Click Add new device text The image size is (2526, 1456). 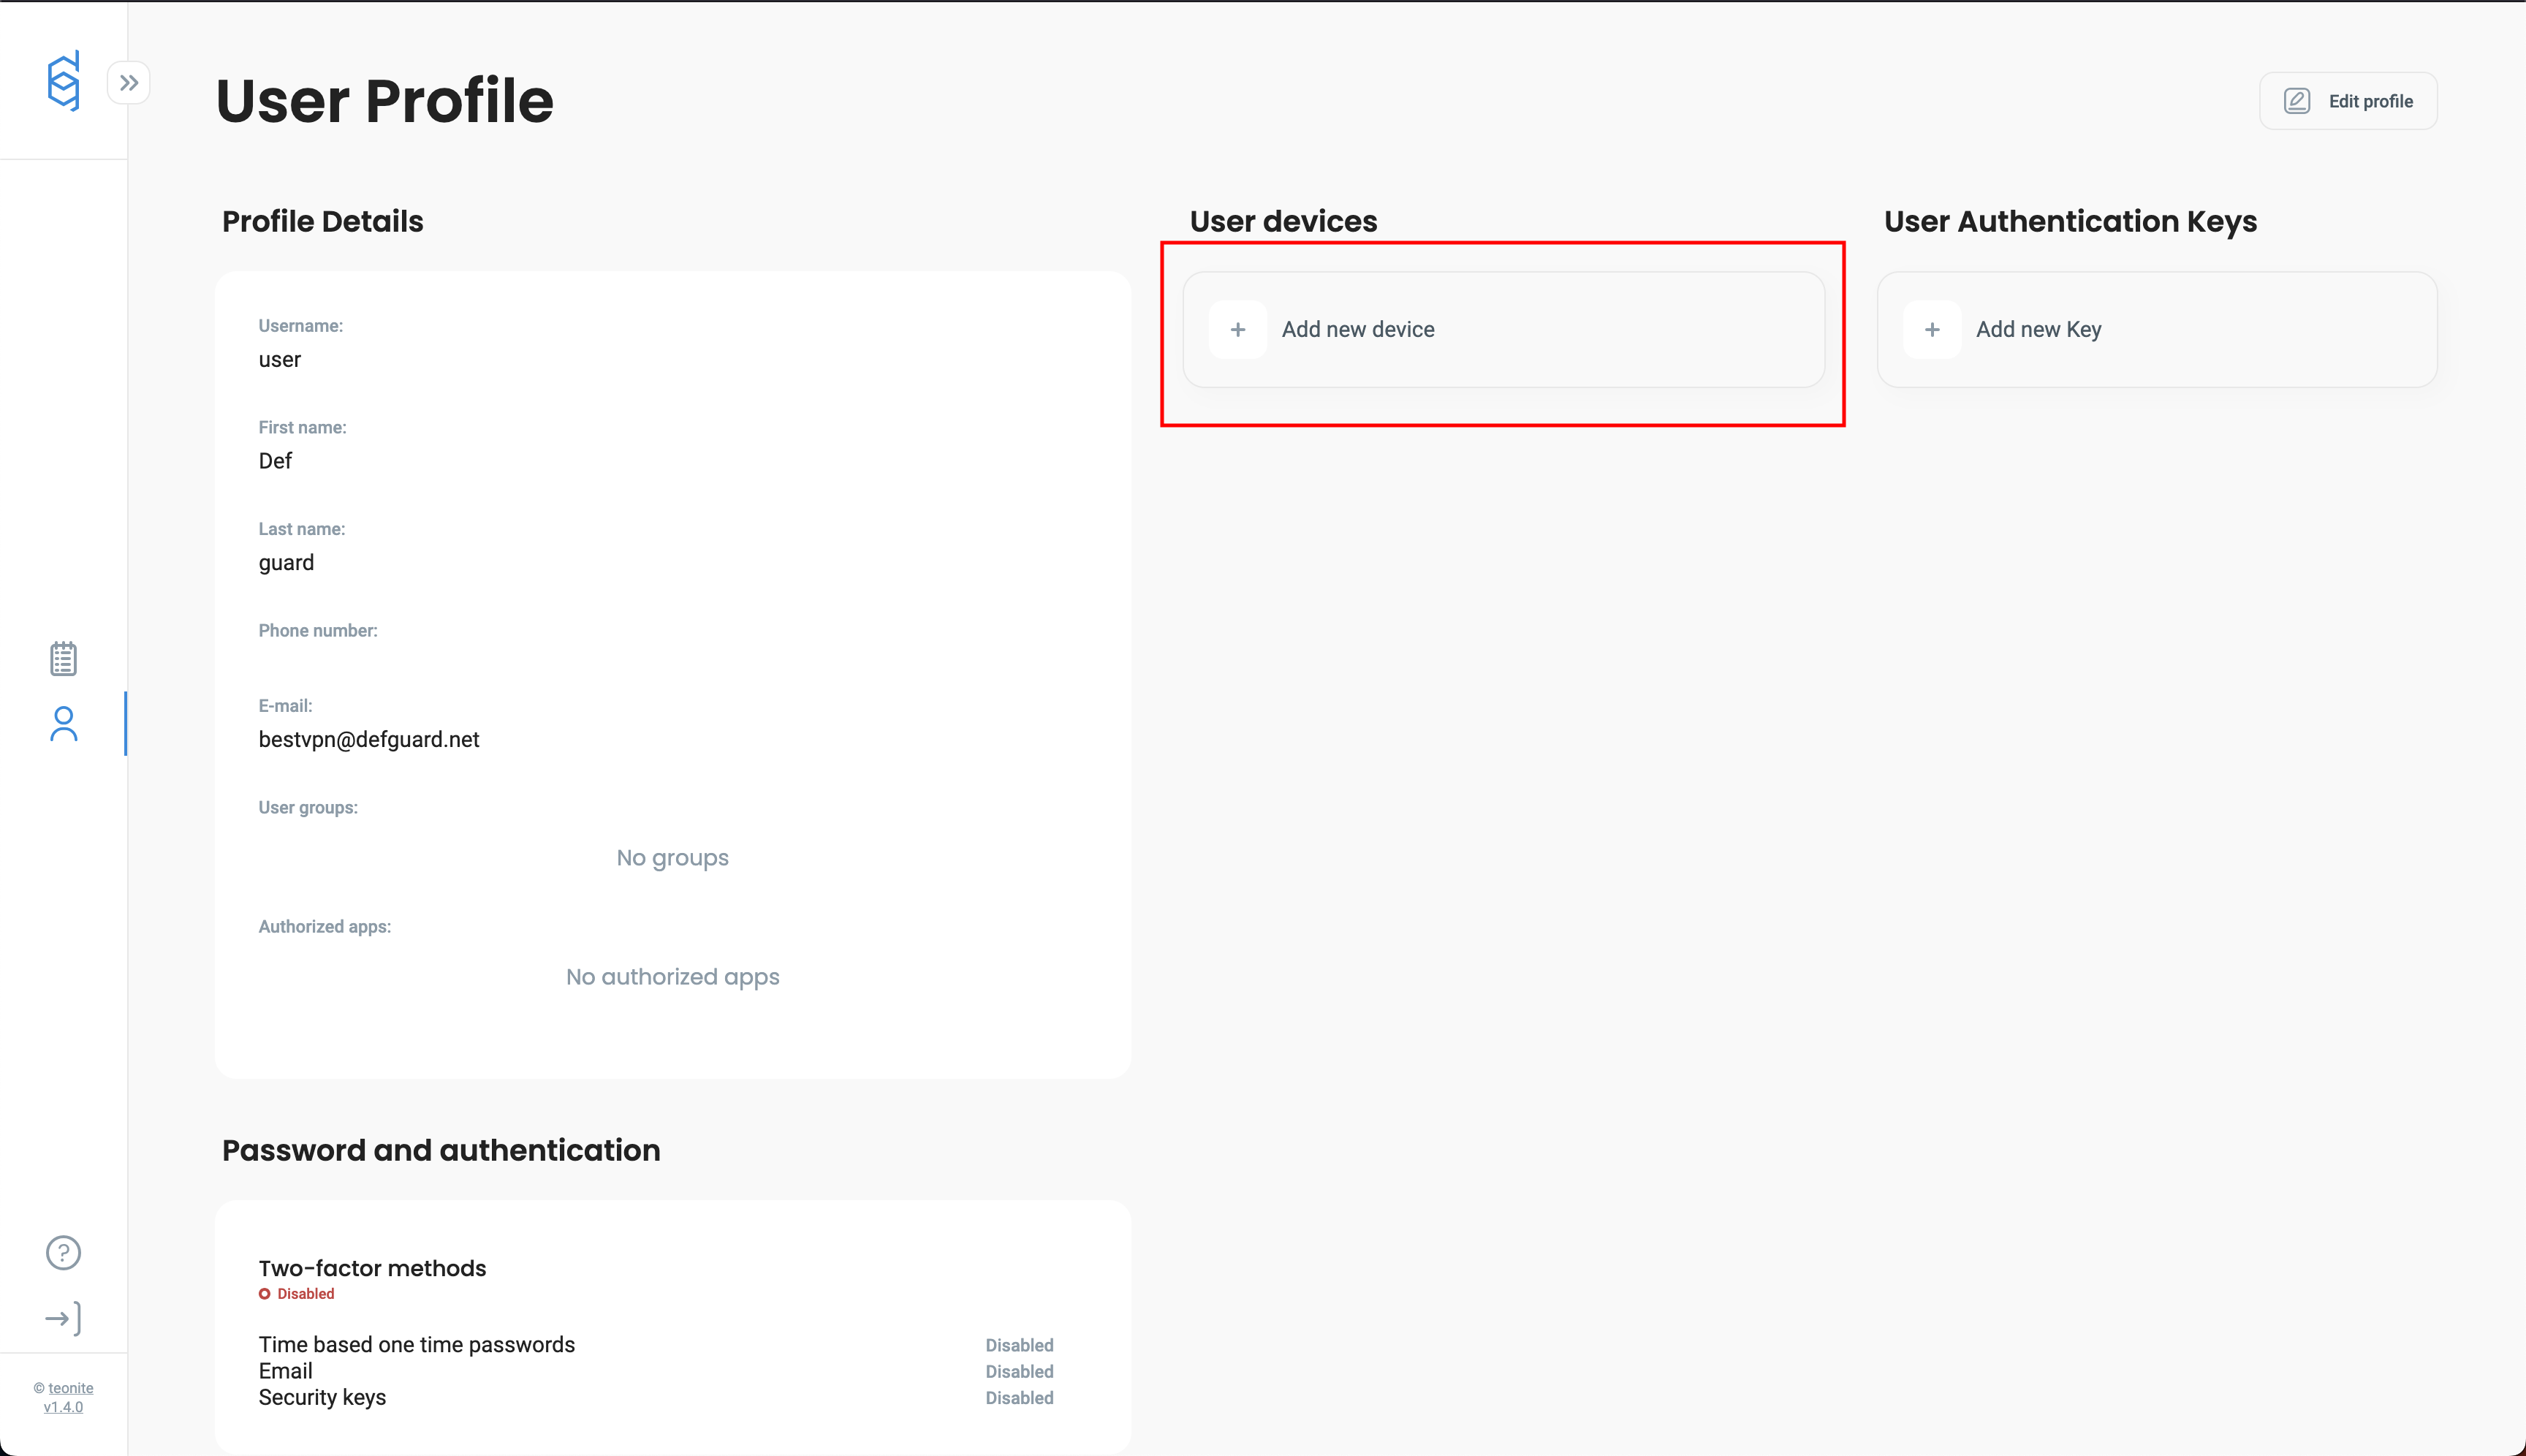1357,329
